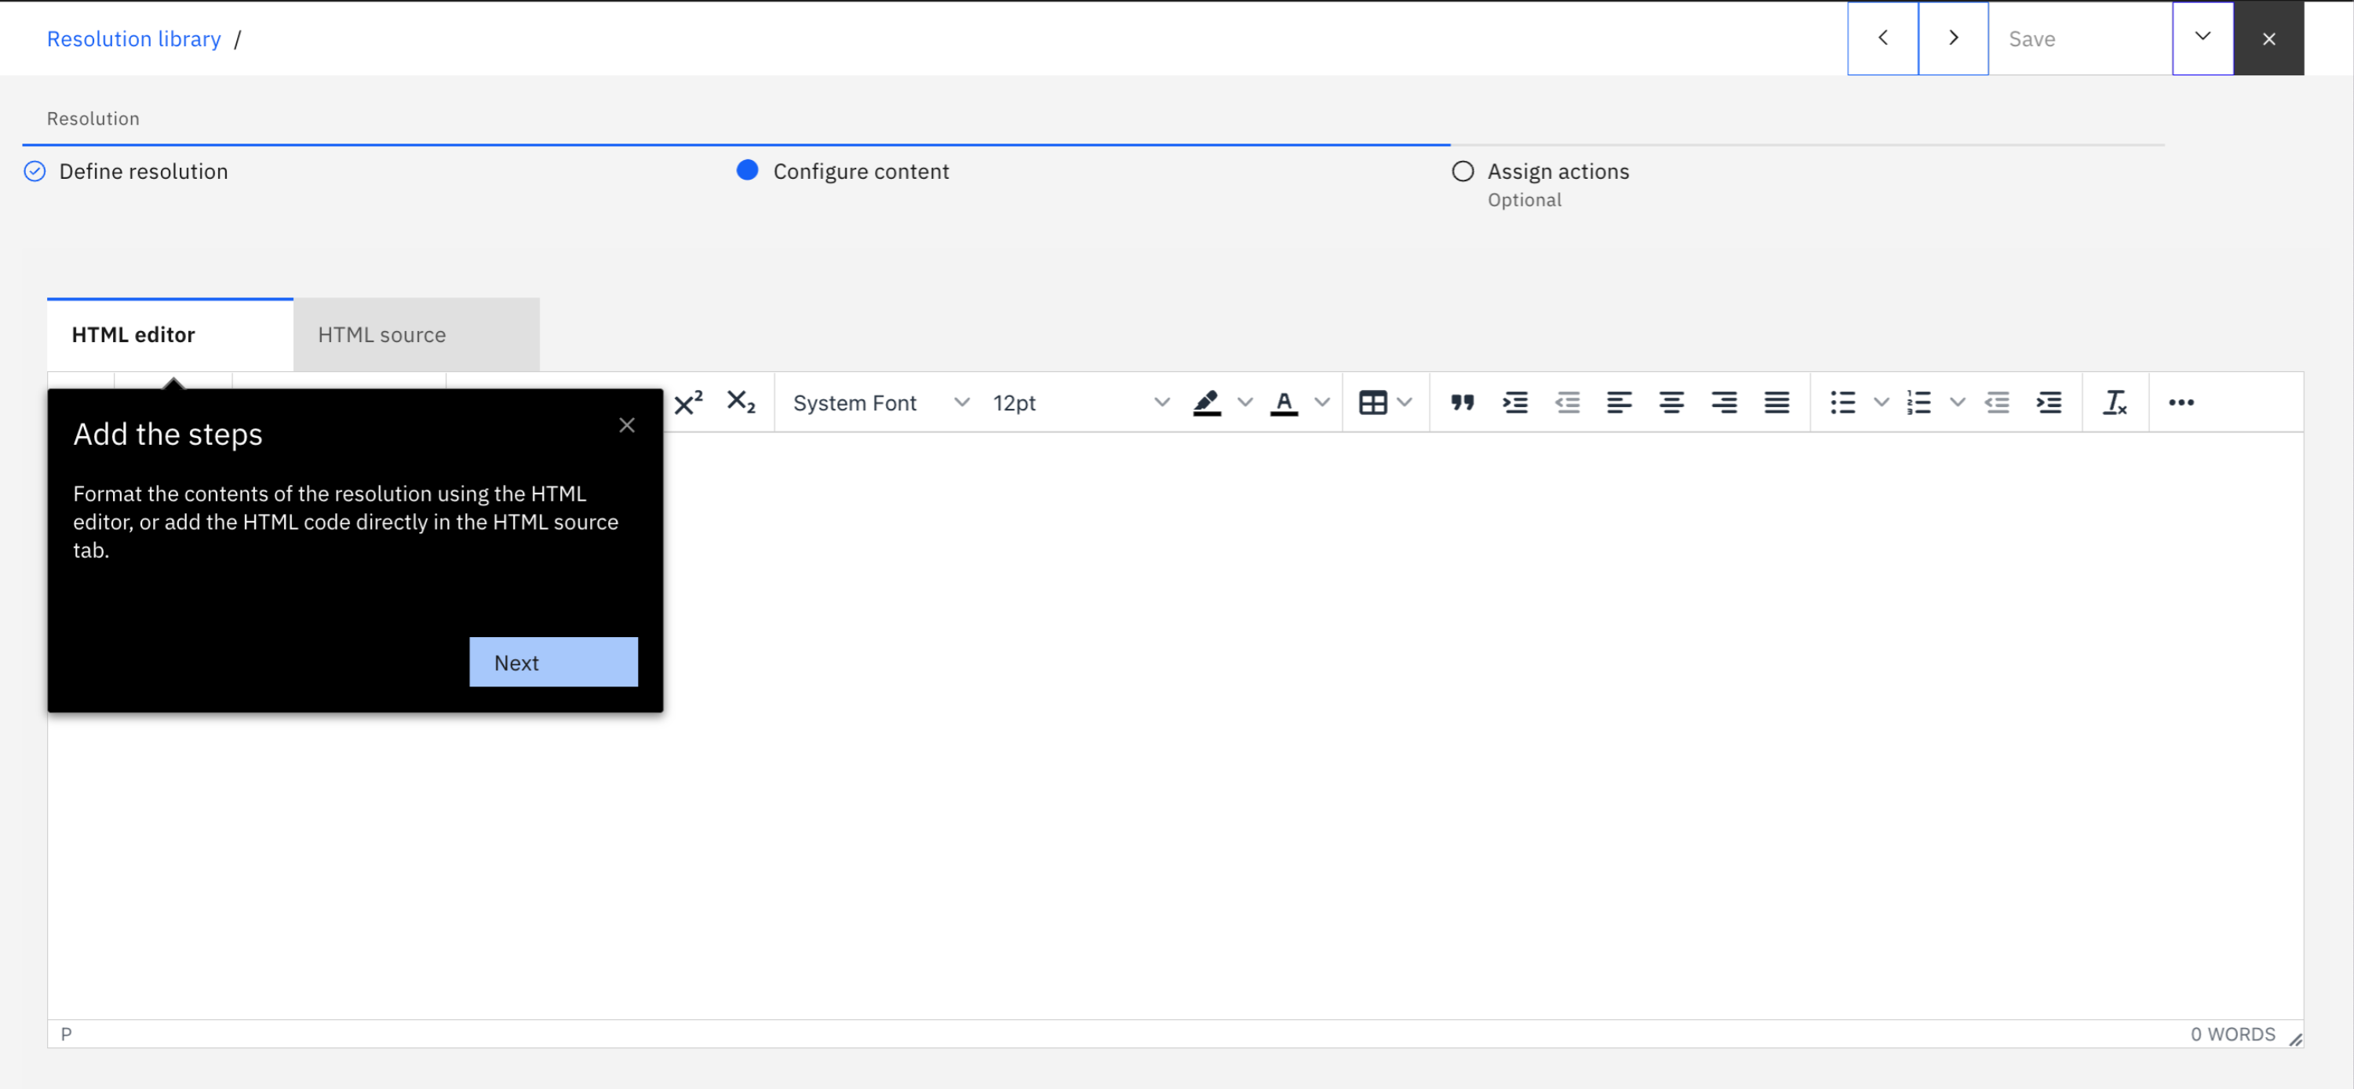This screenshot has width=2354, height=1089.
Task: Click the subscript formatting icon
Action: click(740, 402)
